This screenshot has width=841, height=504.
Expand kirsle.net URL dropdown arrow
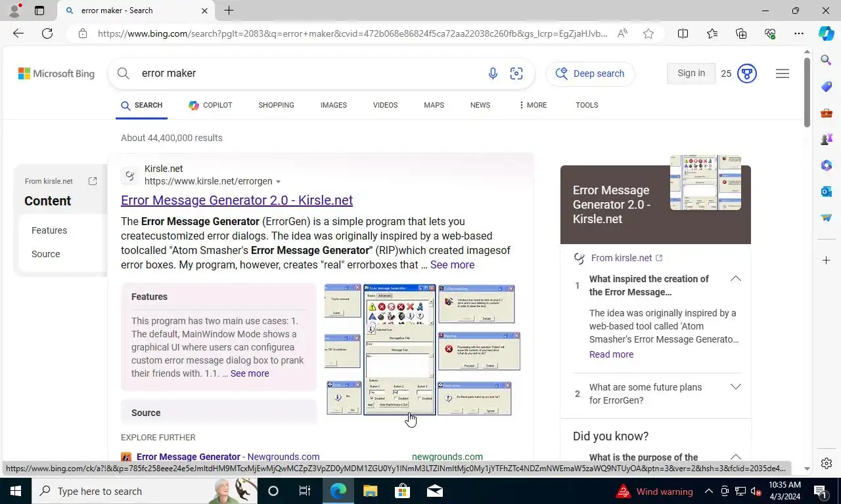tap(279, 182)
